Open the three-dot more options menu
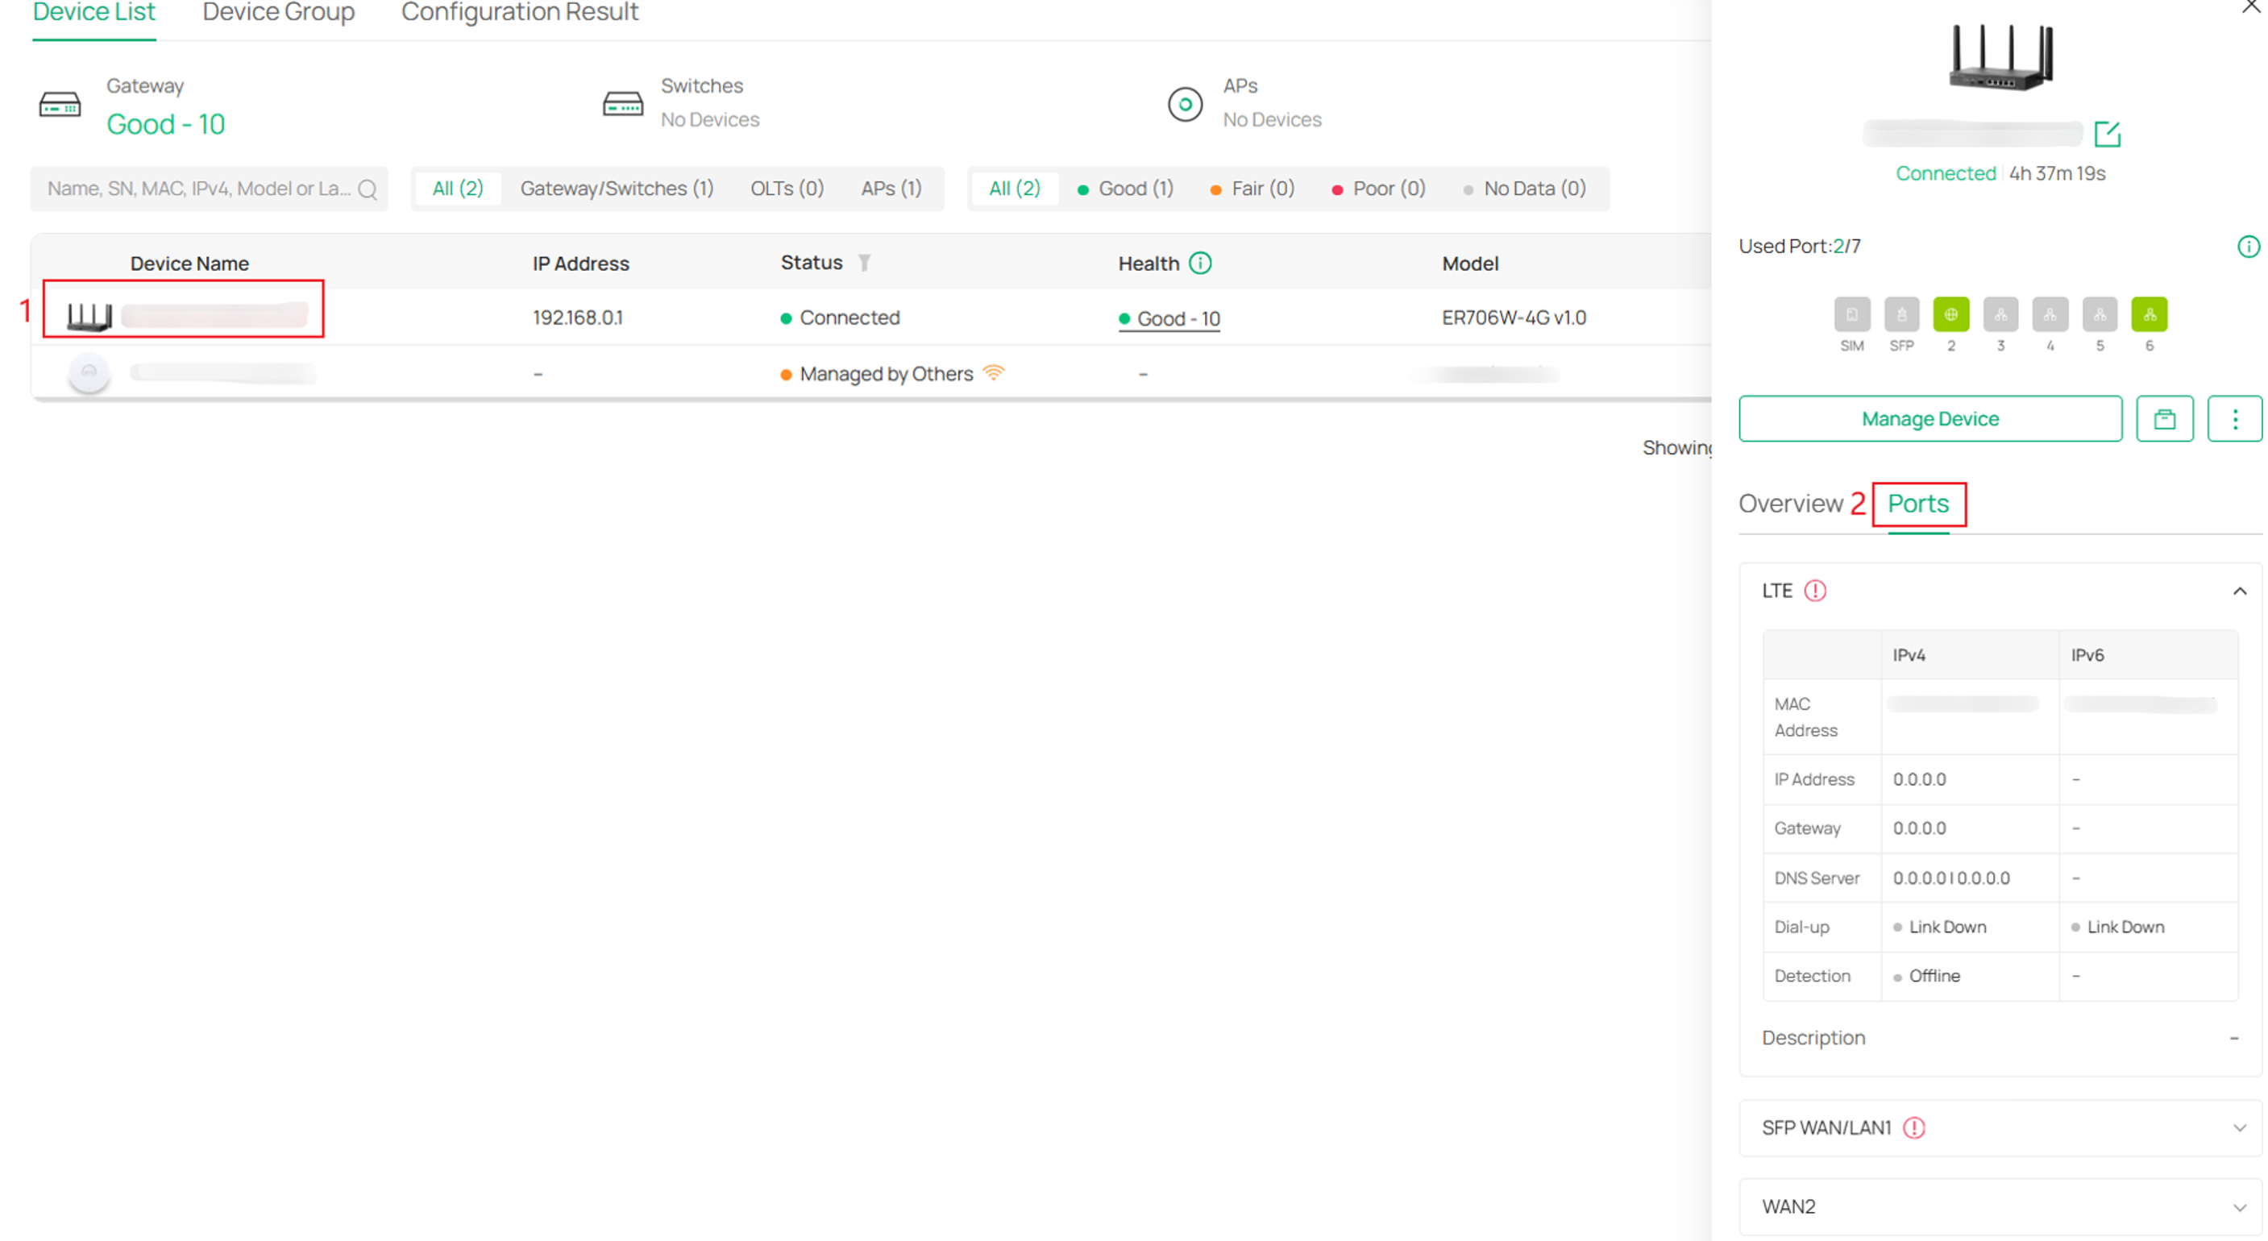This screenshot has width=2268, height=1241. pos(2234,419)
